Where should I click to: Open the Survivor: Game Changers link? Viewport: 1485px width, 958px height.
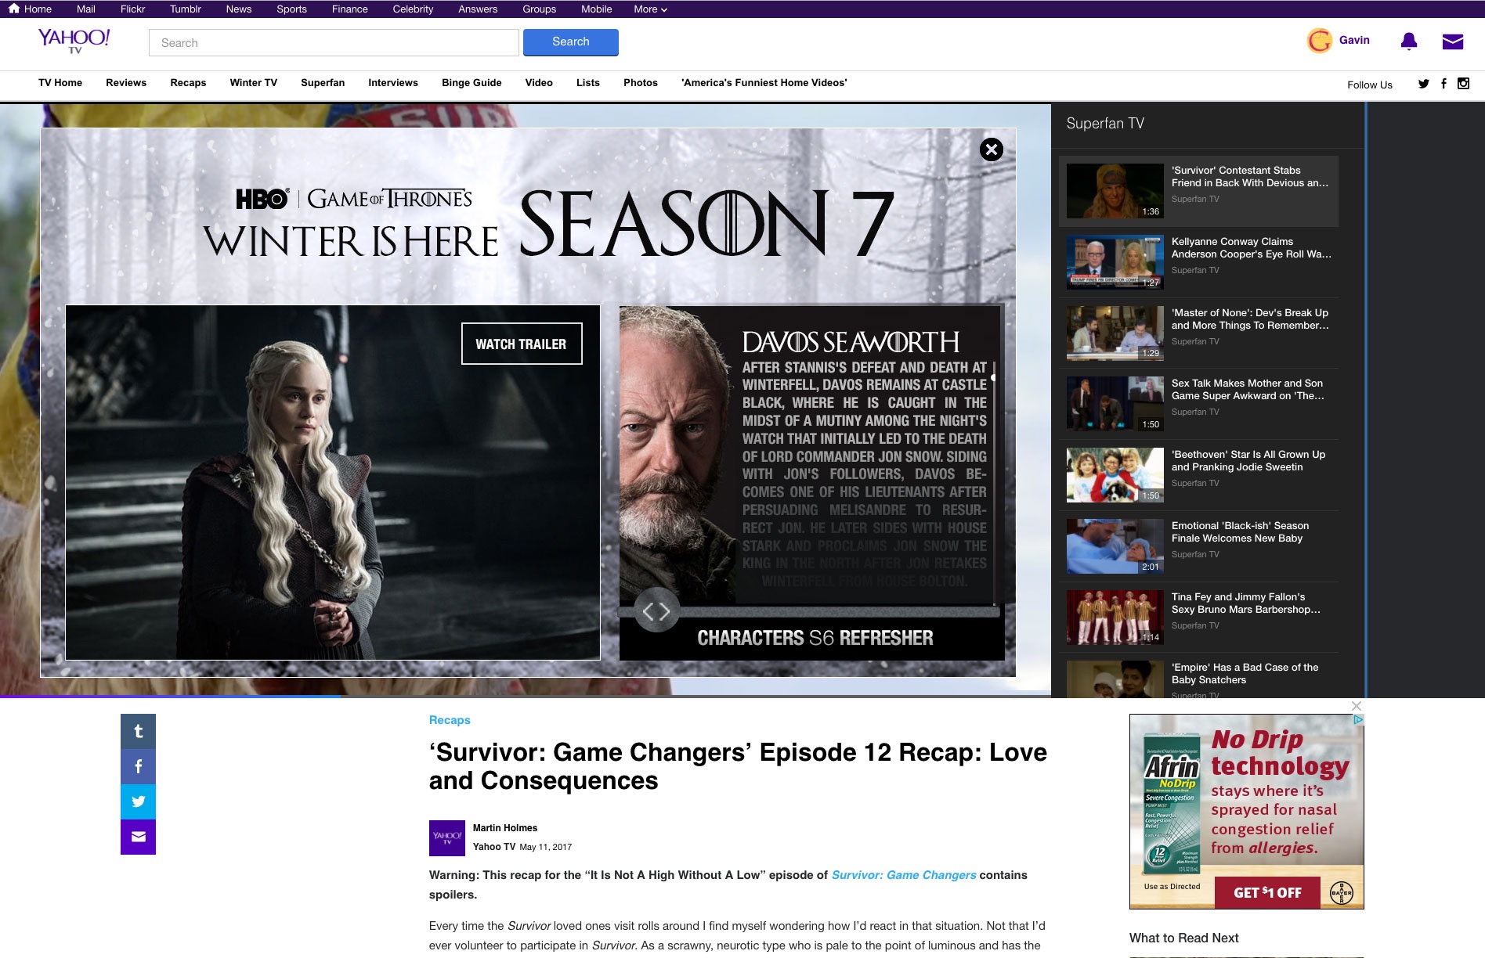coord(904,875)
